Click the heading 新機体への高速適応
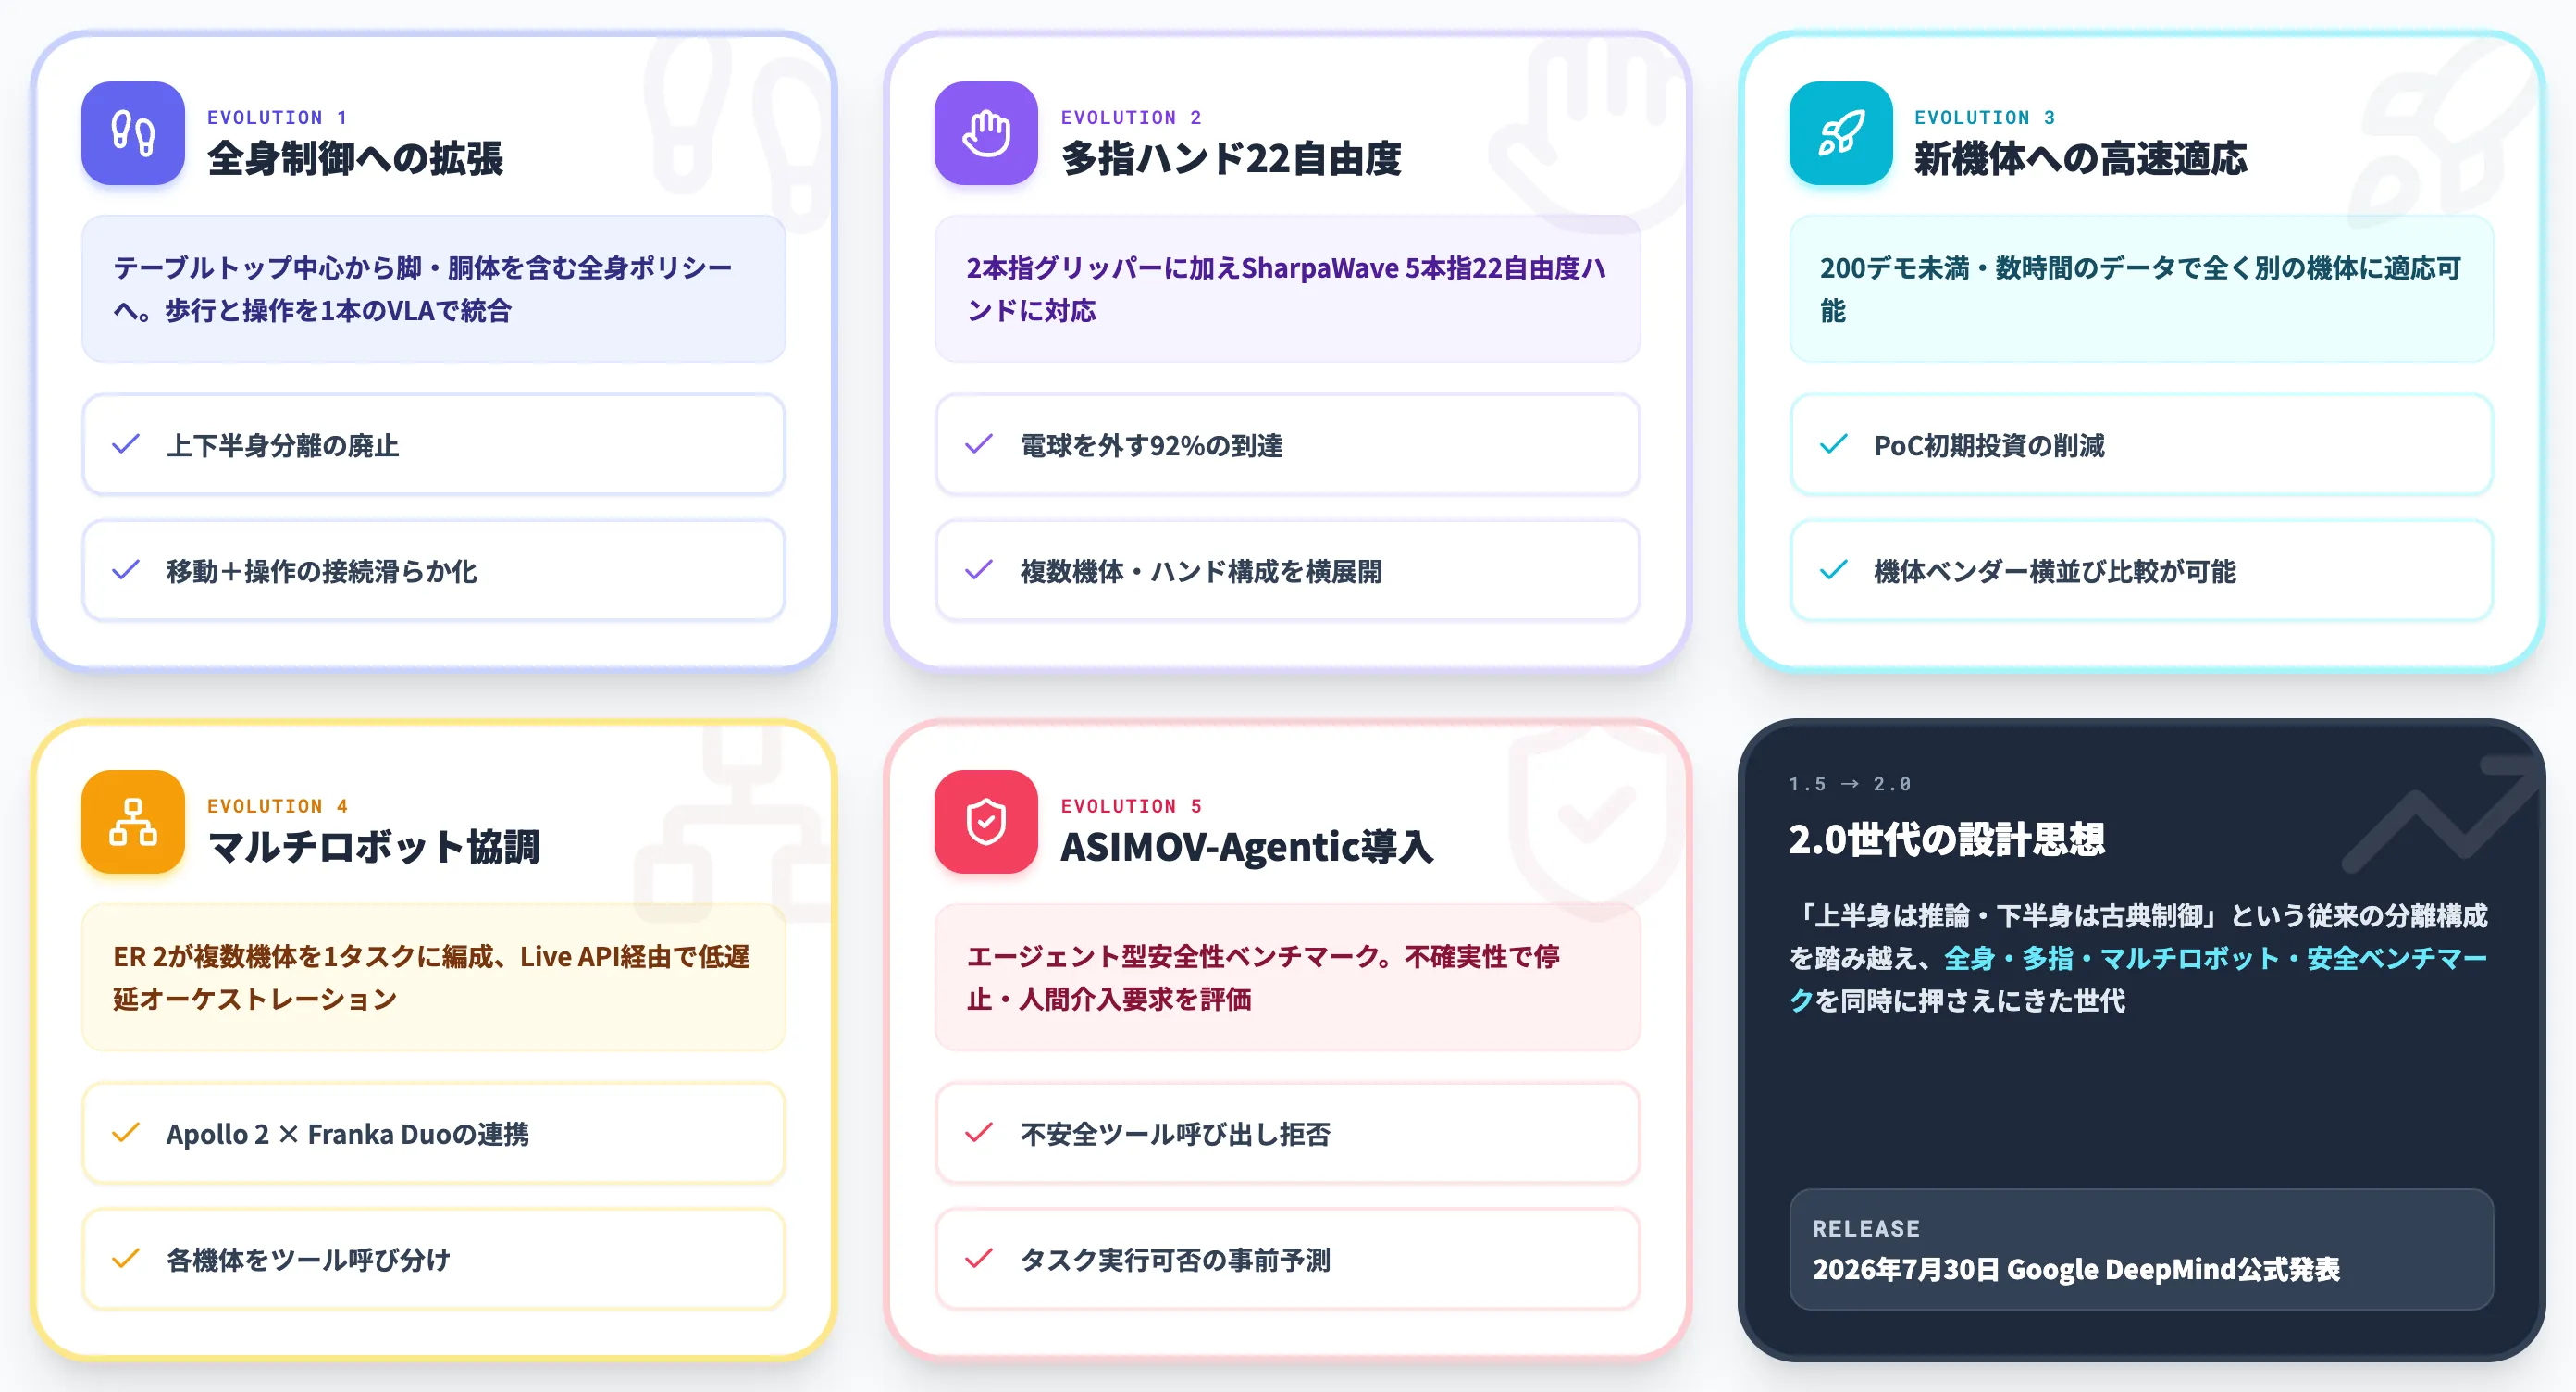Screen dimensions: 2576x1392 2080,158
